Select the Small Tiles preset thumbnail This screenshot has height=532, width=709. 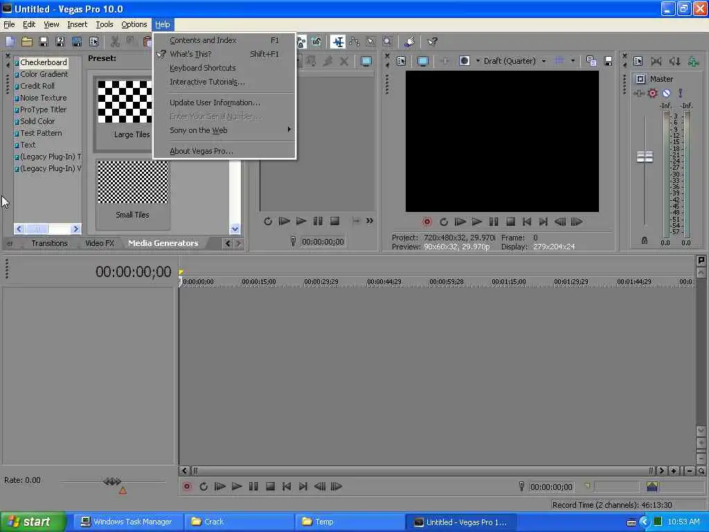(132, 182)
